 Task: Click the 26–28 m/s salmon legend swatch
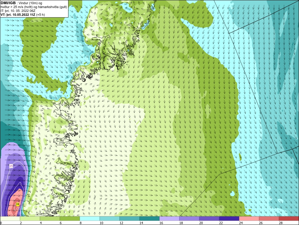[269, 218]
